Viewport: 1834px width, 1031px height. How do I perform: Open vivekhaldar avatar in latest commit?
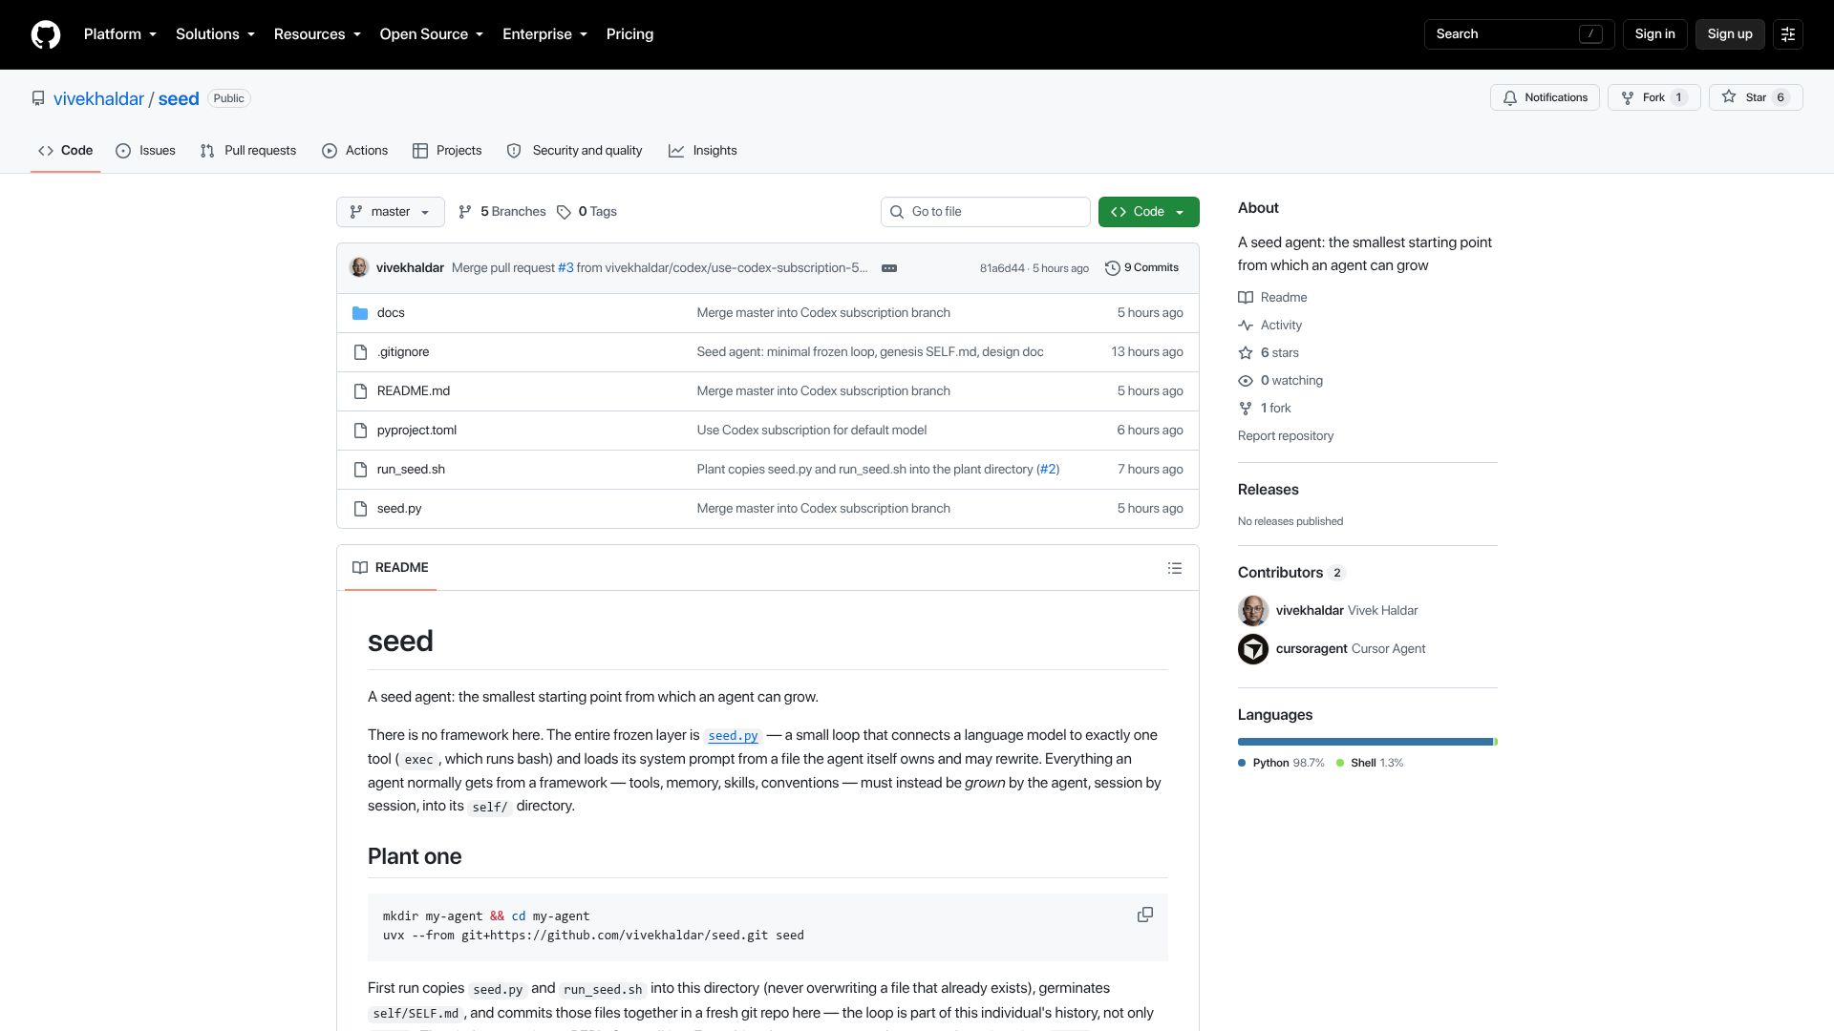(x=359, y=267)
